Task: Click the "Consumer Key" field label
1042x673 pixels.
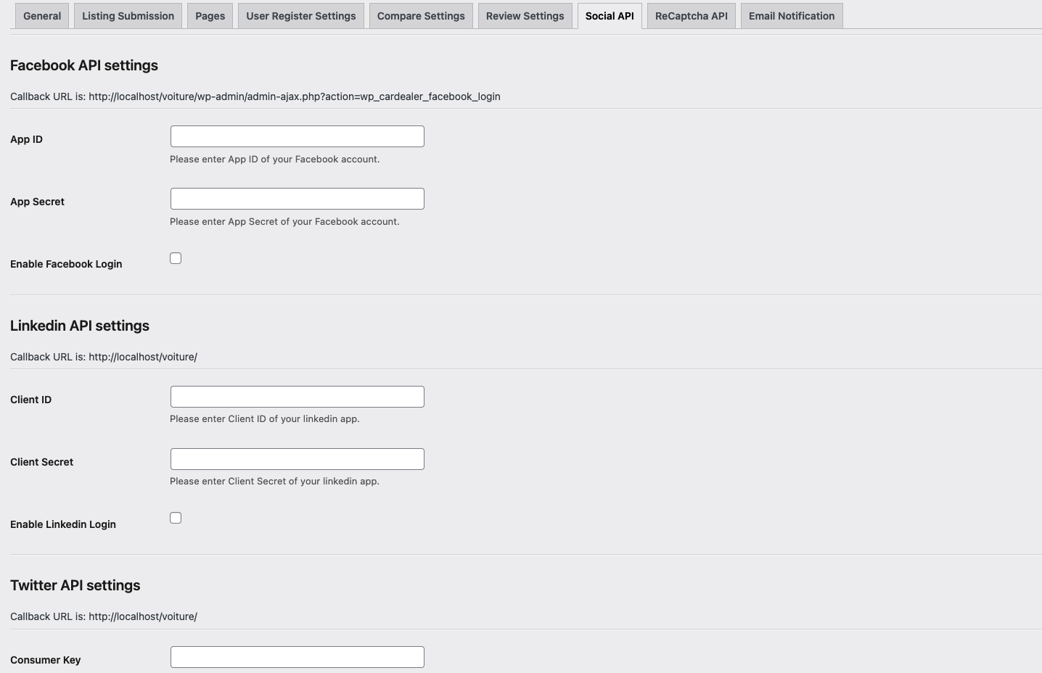Action: click(x=45, y=660)
